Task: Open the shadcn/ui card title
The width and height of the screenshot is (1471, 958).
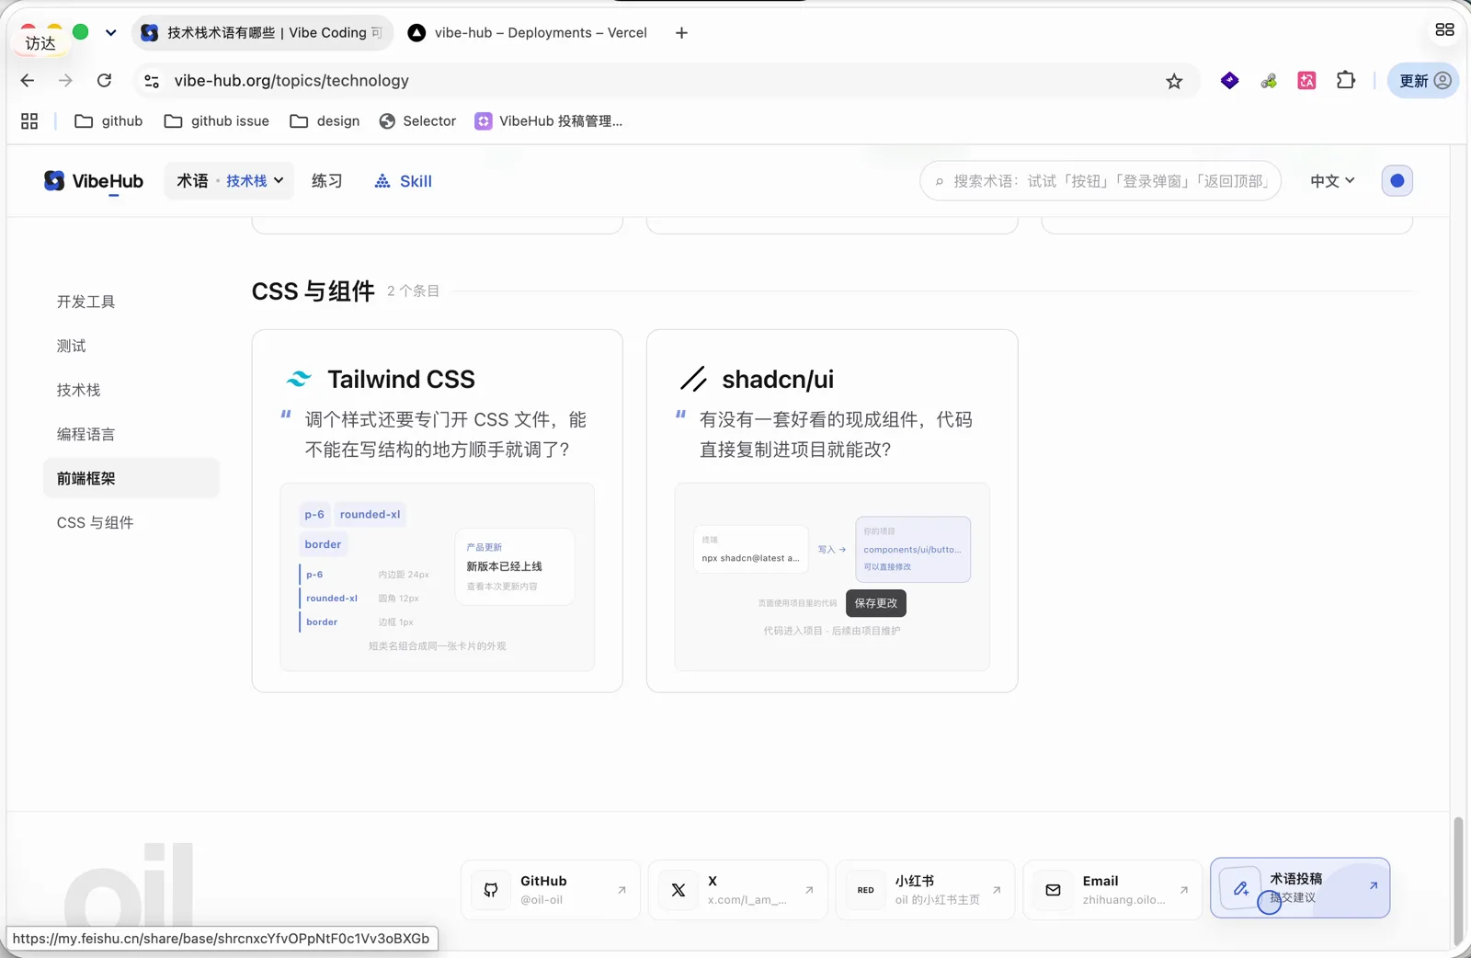Action: (778, 379)
